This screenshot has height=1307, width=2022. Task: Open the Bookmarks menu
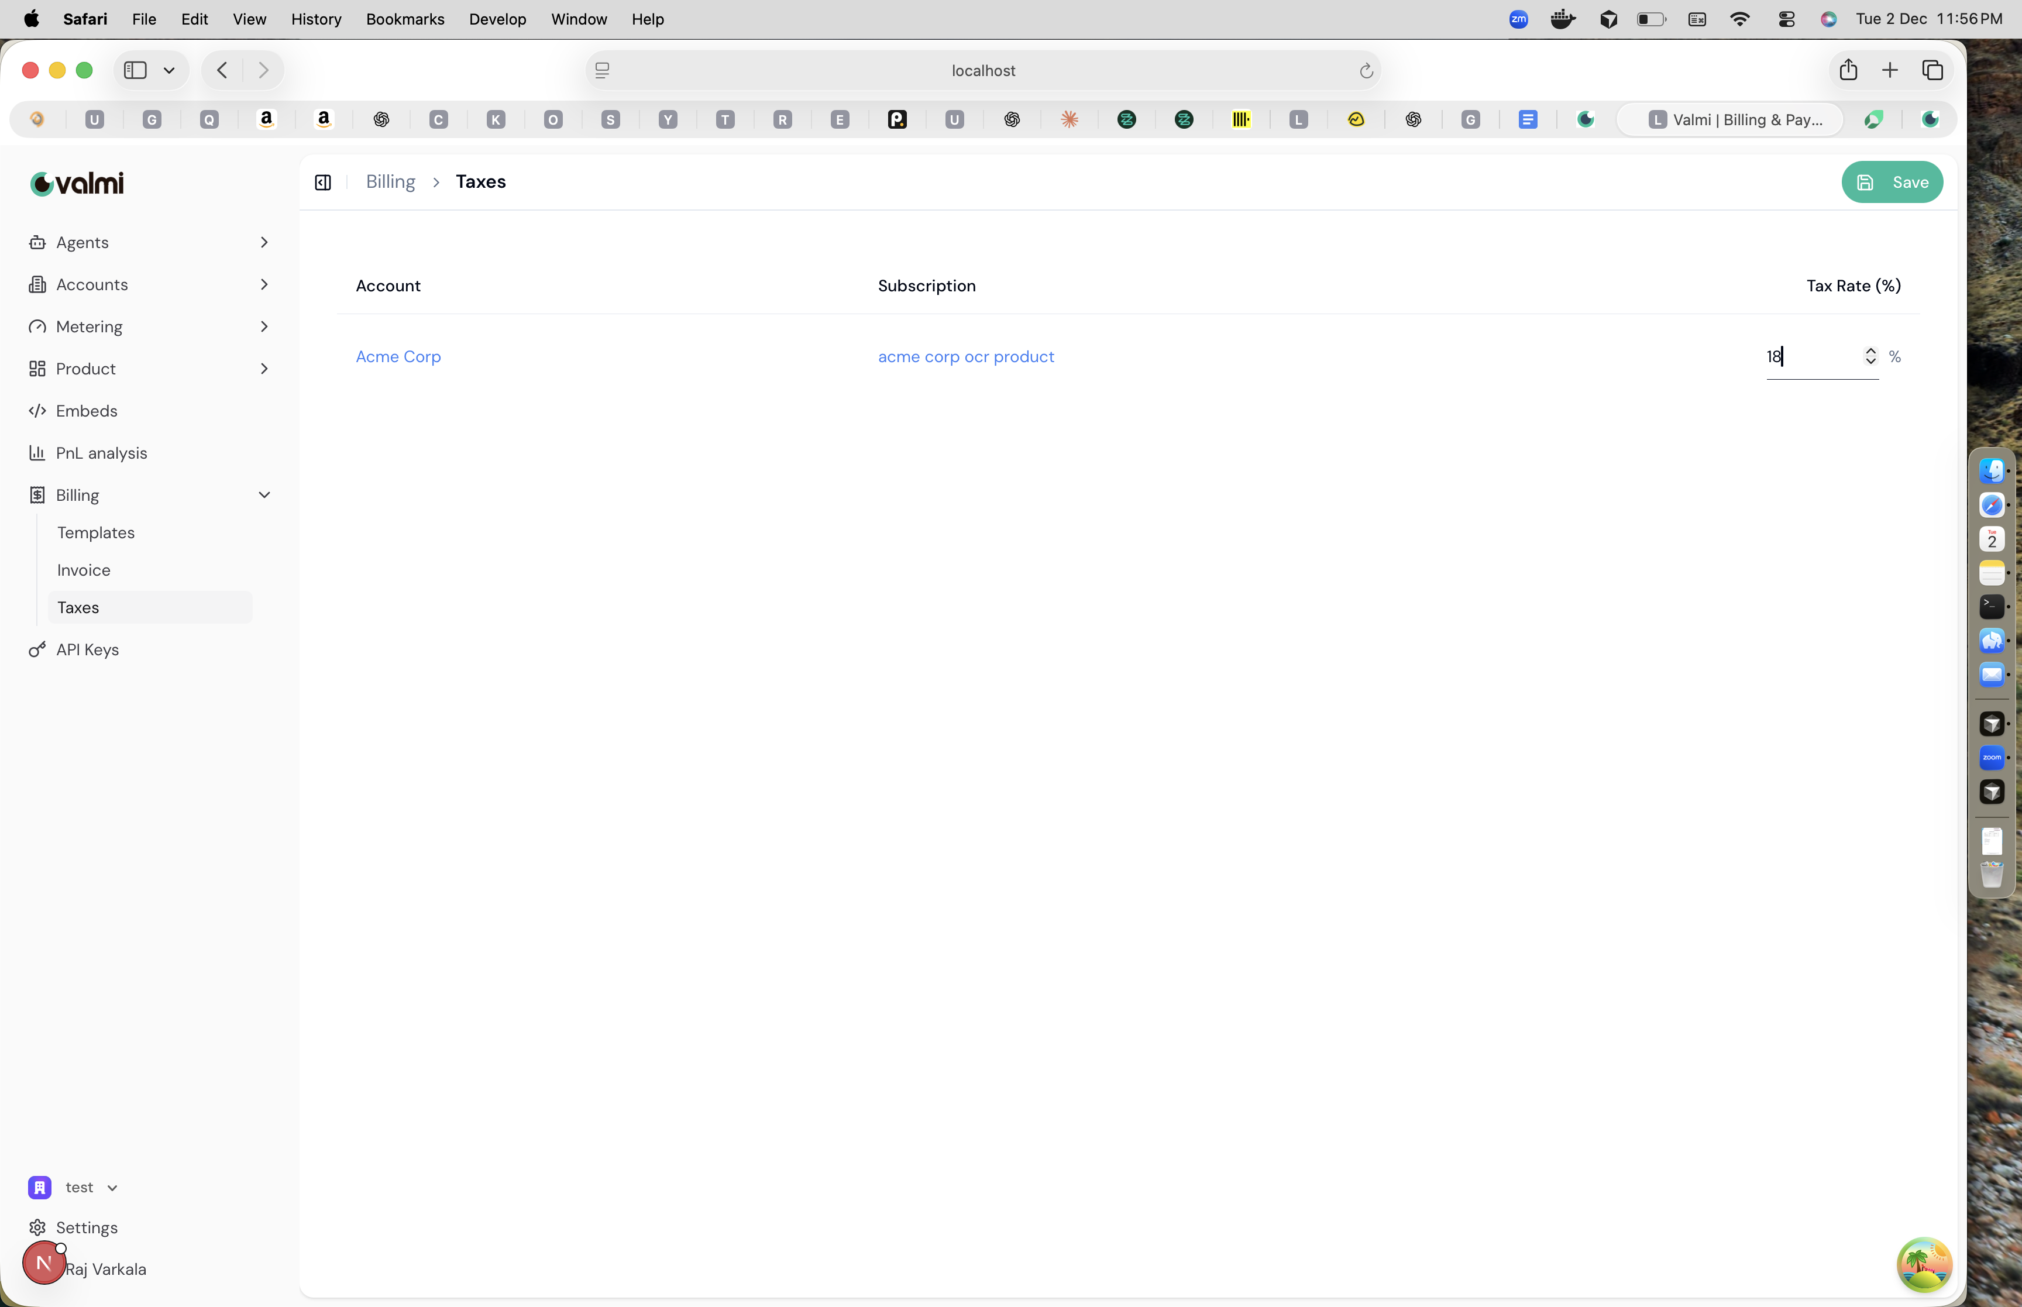(405, 19)
